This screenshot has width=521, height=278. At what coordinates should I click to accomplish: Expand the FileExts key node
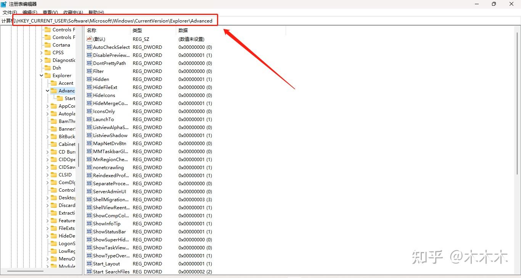pos(48,228)
